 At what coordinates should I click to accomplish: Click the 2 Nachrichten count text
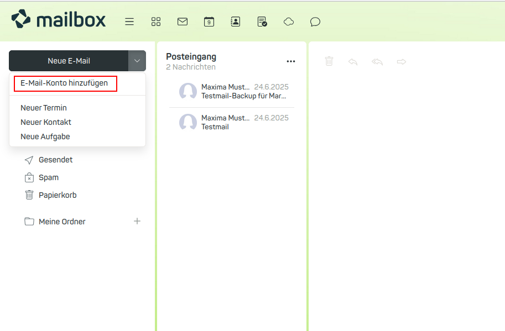(191, 67)
